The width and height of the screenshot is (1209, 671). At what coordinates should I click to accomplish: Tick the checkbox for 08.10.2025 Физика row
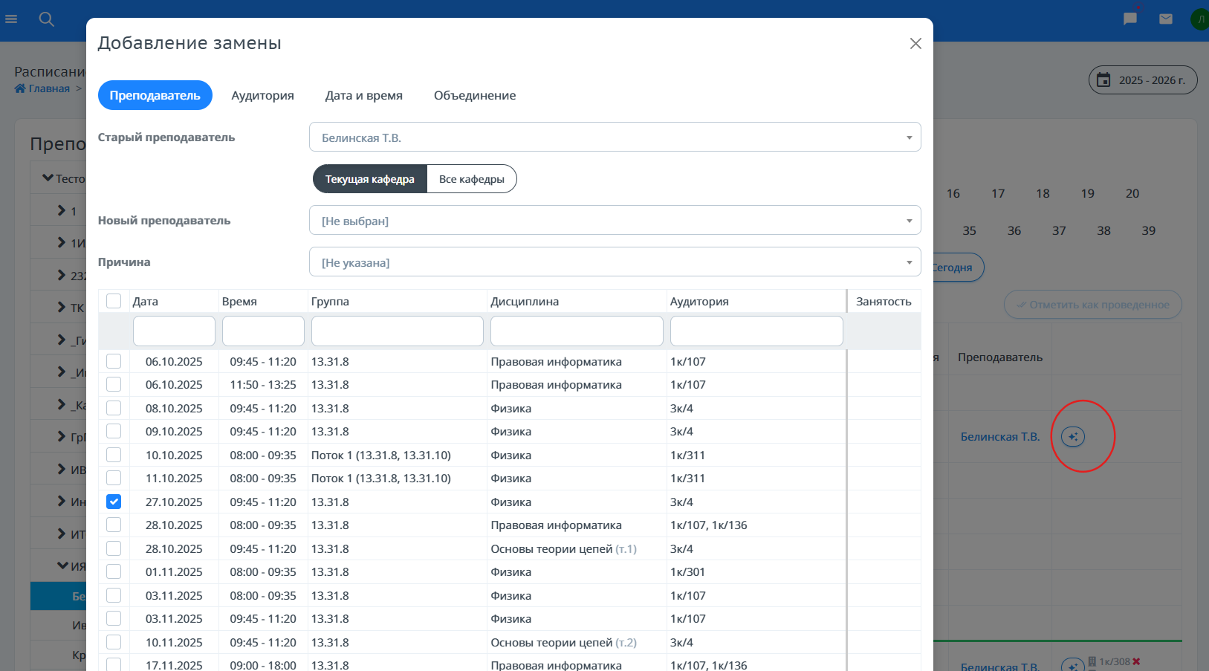(x=114, y=408)
